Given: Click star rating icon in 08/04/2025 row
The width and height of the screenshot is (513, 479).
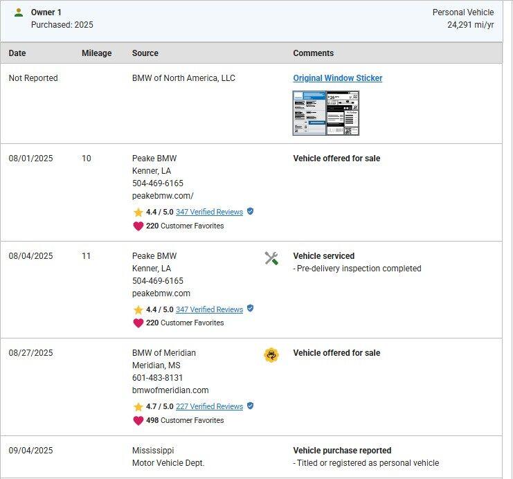Looking at the screenshot, I should 138,309.
